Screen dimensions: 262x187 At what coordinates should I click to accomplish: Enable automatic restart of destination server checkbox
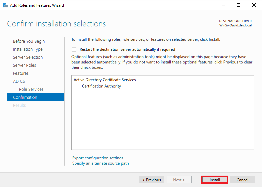click(x=74, y=49)
